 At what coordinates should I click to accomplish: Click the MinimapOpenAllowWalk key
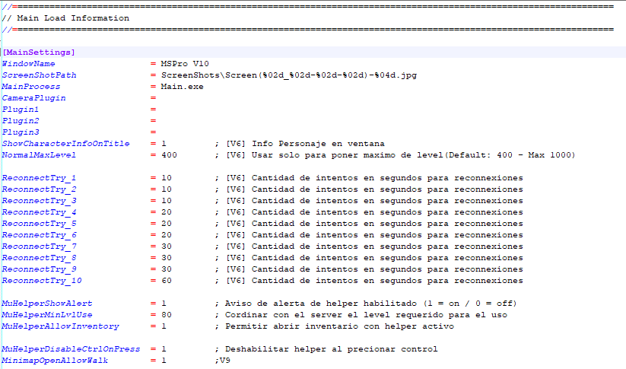coord(56,361)
